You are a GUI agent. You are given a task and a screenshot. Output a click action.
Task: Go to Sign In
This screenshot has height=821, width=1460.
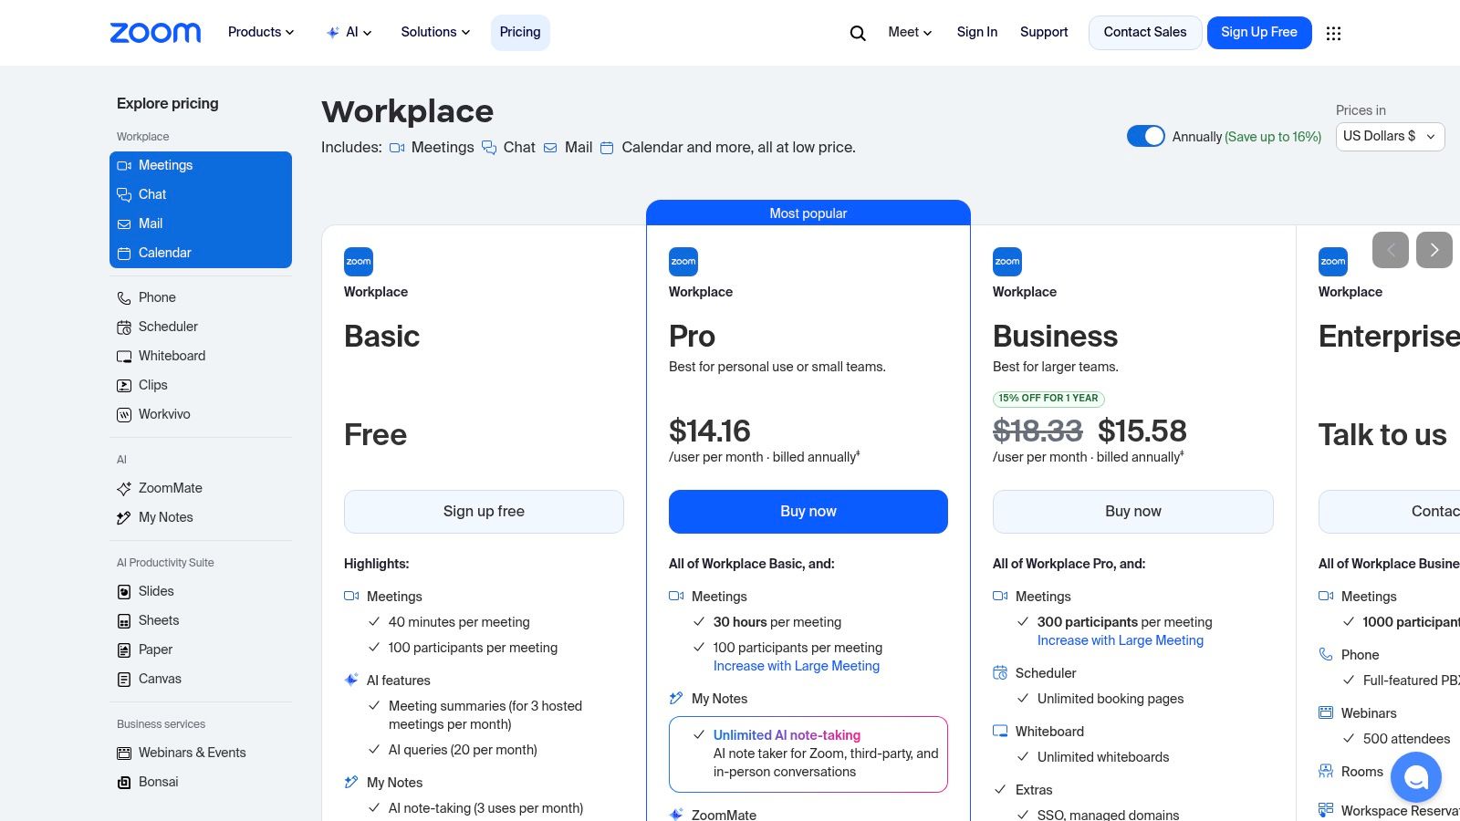coord(977,32)
